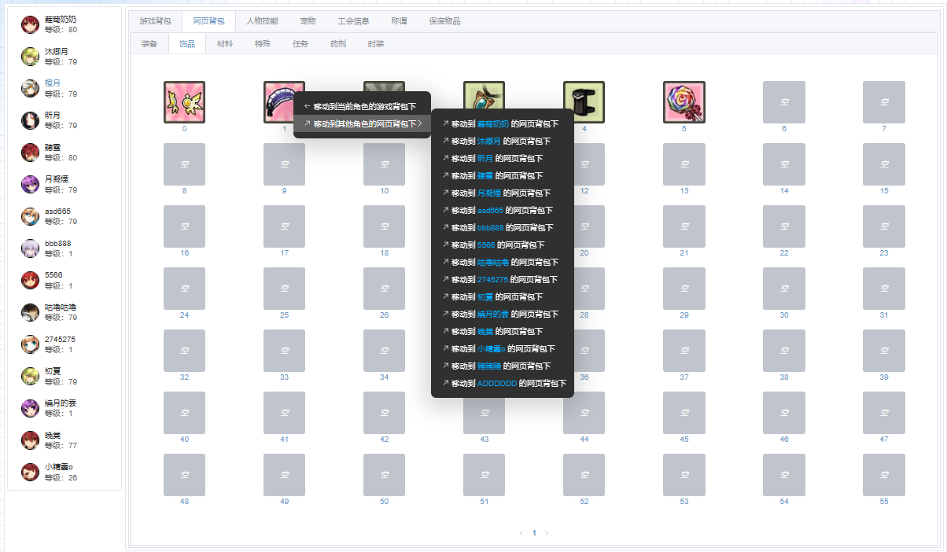The width and height of the screenshot is (947, 552).
Task: Move item to bbb888 的网页背包
Action: click(x=503, y=227)
